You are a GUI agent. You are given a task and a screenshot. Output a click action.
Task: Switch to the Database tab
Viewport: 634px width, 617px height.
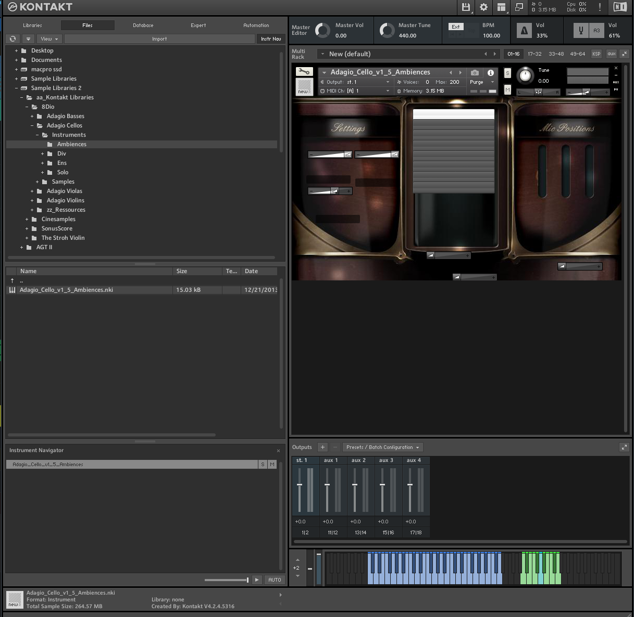(x=143, y=25)
